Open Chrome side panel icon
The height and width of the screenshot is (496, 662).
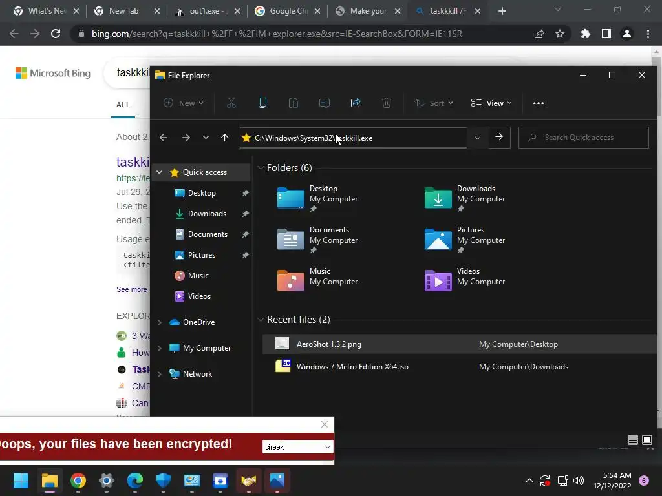click(x=606, y=34)
